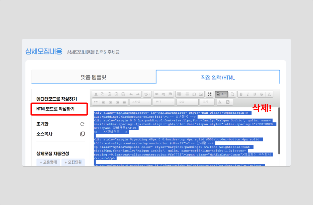Viewport: 313px width, 205px height.
Task: Click the Copy icon in editor toolbar
Action: point(103,94)
